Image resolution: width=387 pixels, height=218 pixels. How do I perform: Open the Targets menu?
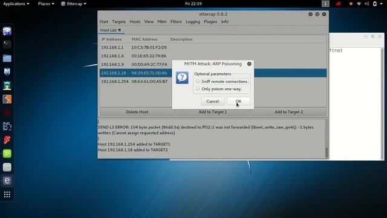[119, 22]
